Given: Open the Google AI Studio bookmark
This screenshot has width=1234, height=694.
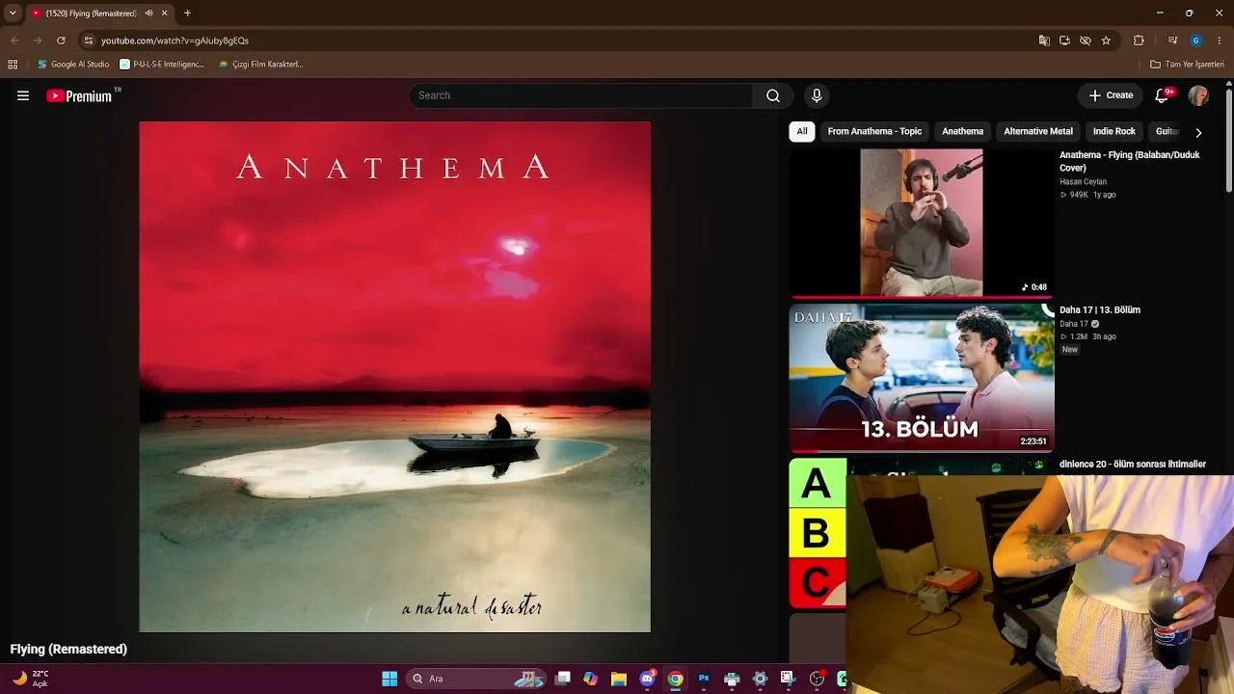Looking at the screenshot, I should click(x=73, y=65).
